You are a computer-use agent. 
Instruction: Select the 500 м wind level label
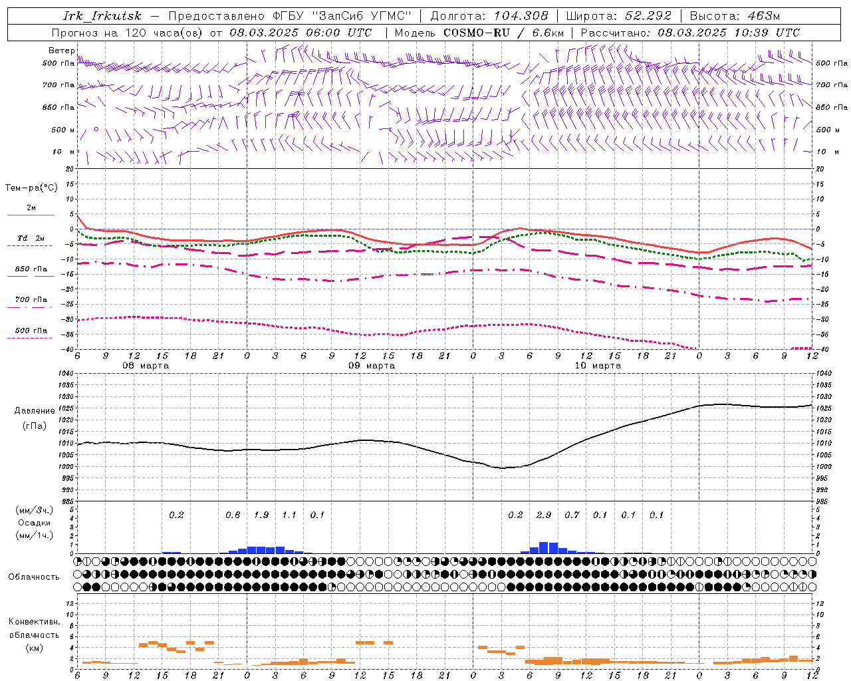click(x=63, y=130)
